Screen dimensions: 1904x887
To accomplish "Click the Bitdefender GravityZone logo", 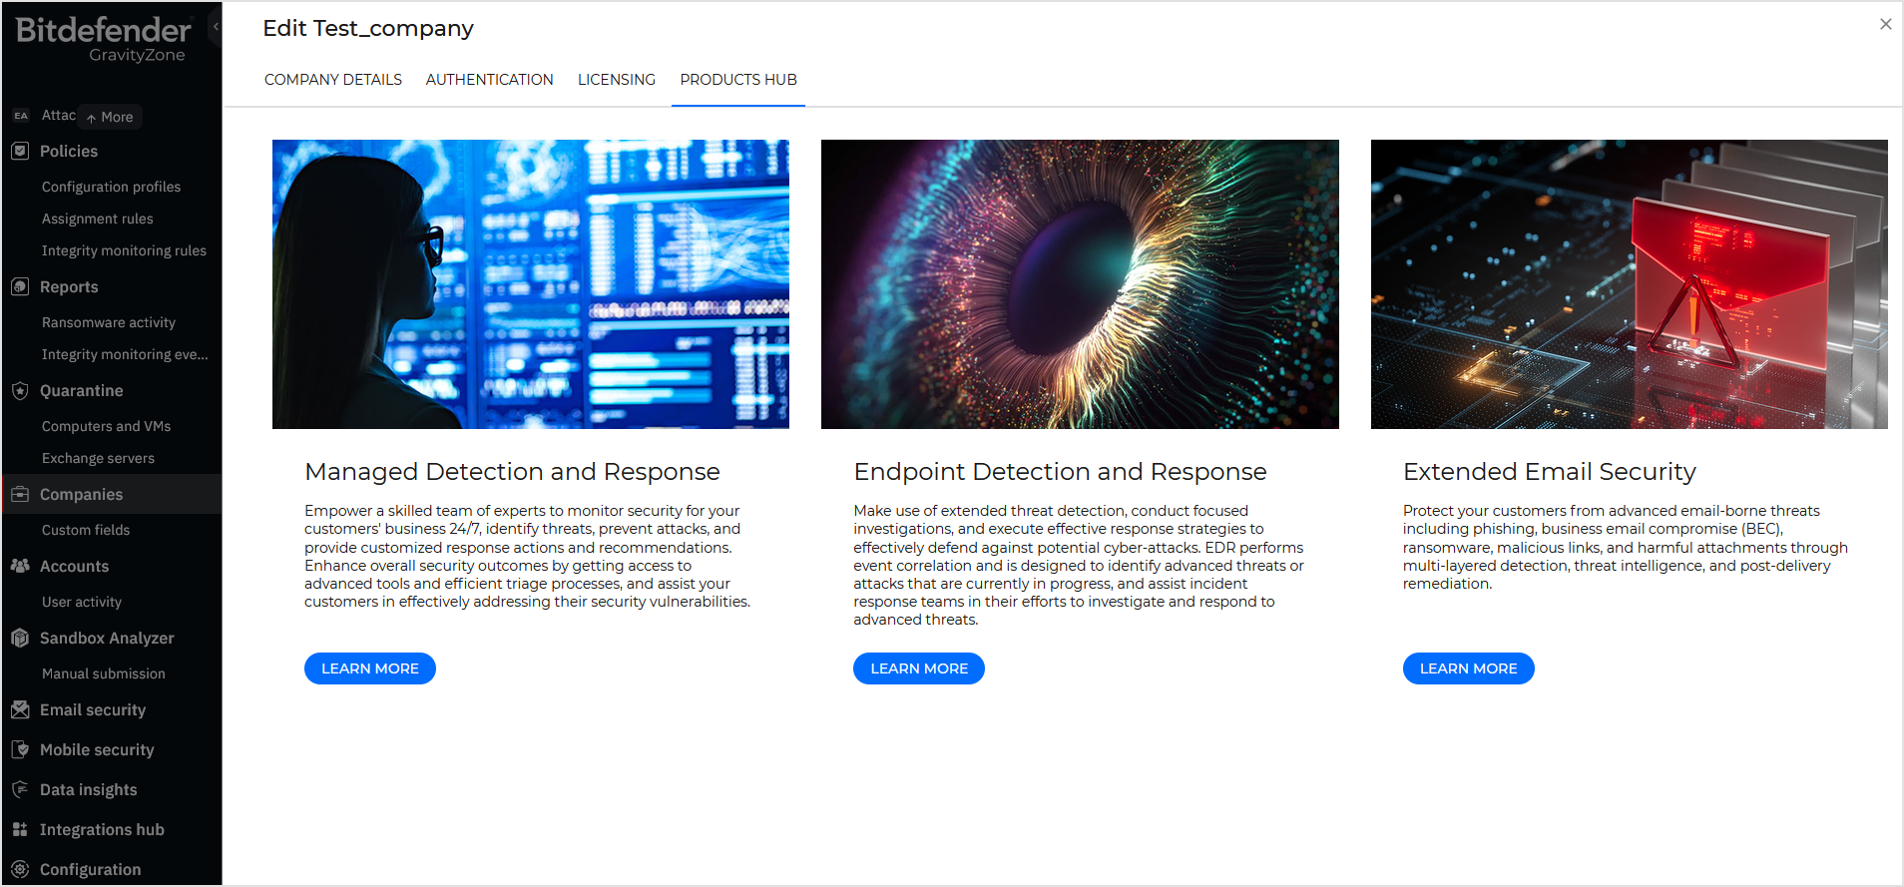I will tap(103, 40).
